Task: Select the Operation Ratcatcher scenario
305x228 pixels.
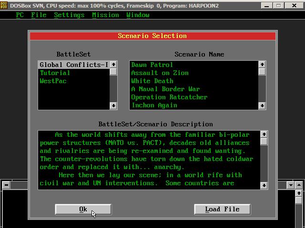Action: (194, 97)
